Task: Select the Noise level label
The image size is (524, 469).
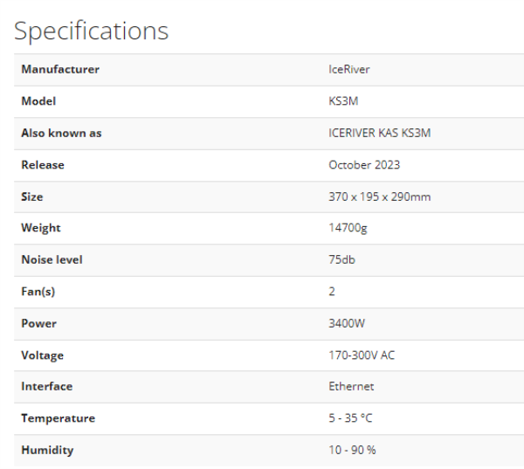Action: [x=52, y=259]
